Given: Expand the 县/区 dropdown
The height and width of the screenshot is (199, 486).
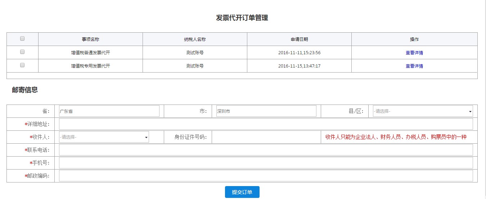Looking at the screenshot, I should coord(423,111).
